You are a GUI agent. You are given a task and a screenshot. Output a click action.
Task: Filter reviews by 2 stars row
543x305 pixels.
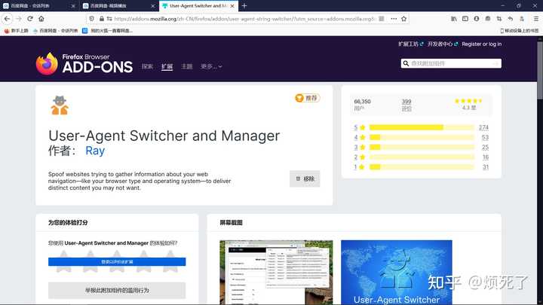pos(421,157)
